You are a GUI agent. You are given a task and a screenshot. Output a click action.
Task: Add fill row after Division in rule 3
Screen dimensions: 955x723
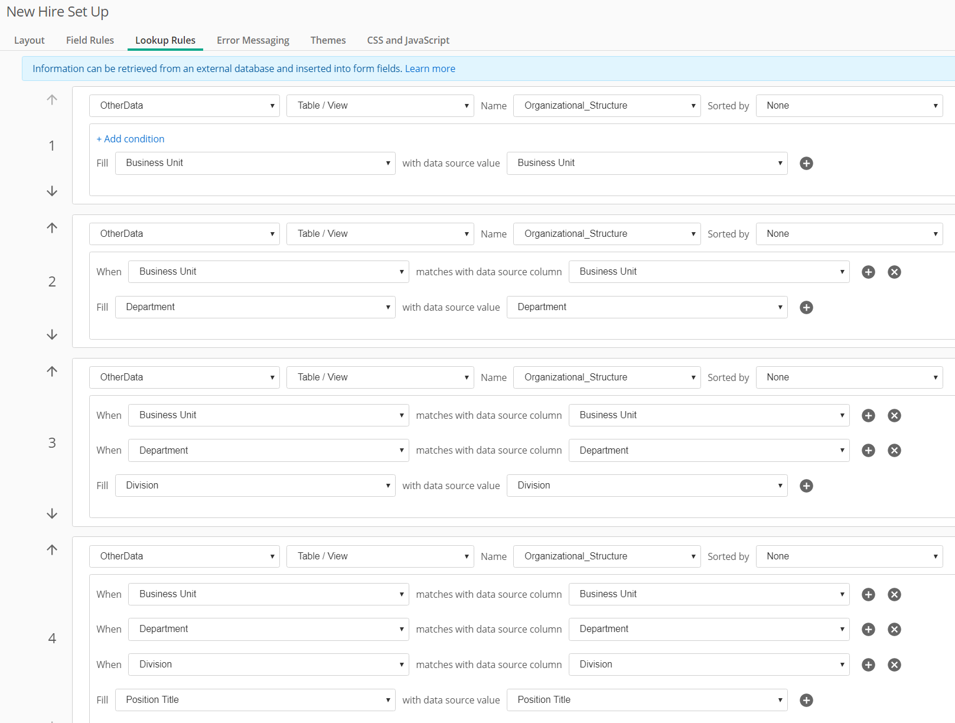(806, 486)
